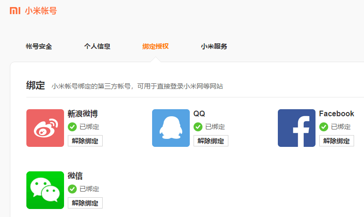Select the 绑定授权 tab
Viewport: 364px width, 217px height.
(155, 47)
